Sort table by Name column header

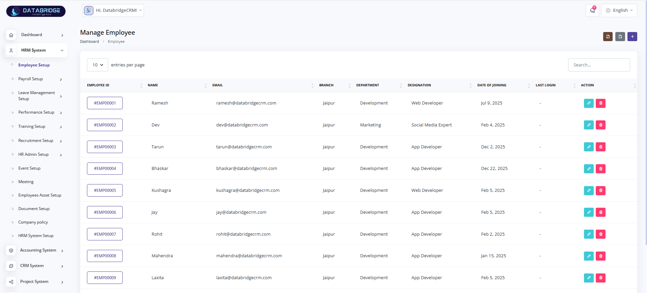pos(177,85)
